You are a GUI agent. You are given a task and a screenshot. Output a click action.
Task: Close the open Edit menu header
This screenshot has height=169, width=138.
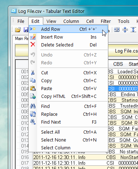coord(35,21)
